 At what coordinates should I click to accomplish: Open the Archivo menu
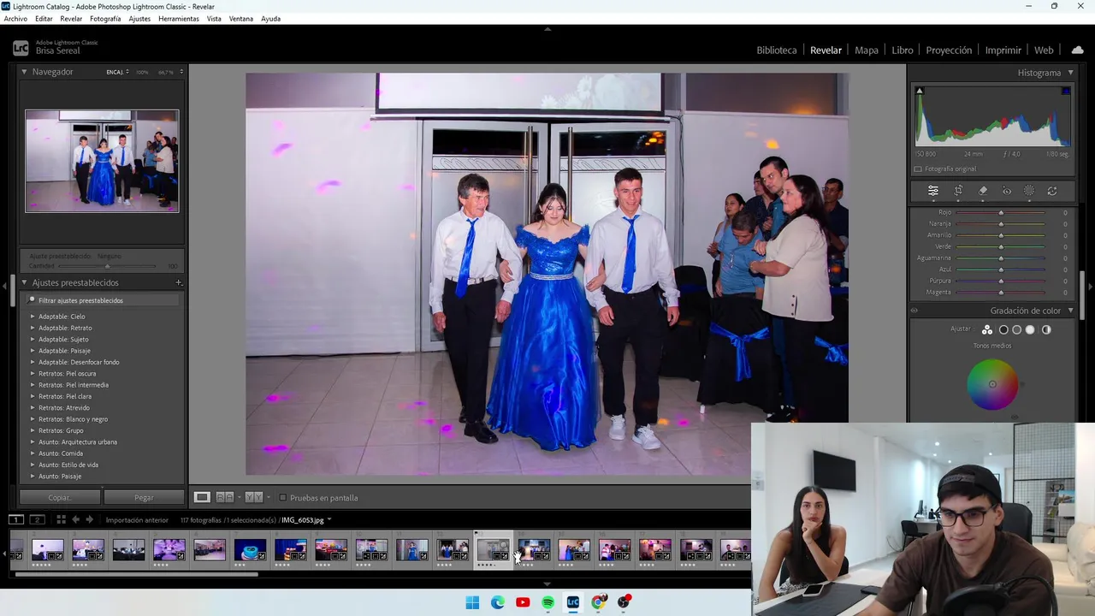15,18
